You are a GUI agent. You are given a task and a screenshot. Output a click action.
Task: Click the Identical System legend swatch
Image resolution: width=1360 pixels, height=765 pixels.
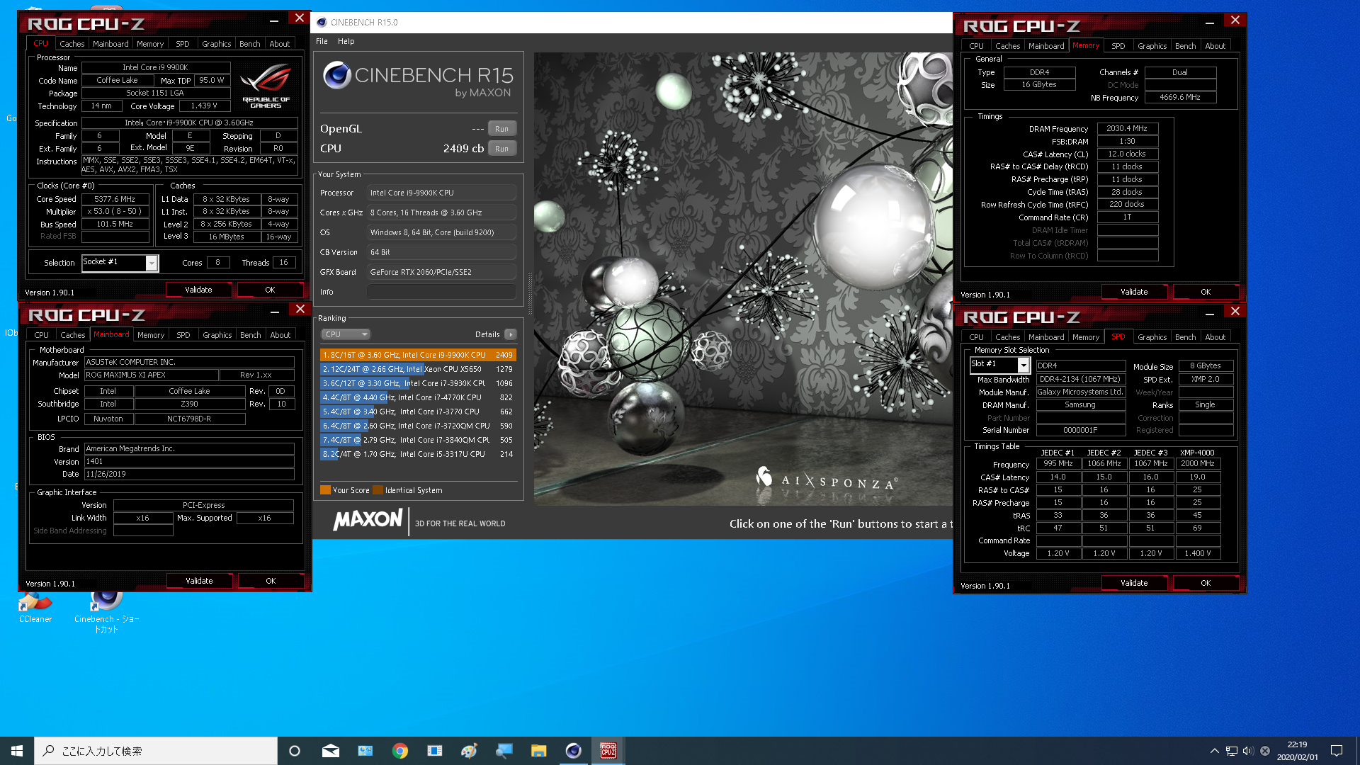point(378,490)
